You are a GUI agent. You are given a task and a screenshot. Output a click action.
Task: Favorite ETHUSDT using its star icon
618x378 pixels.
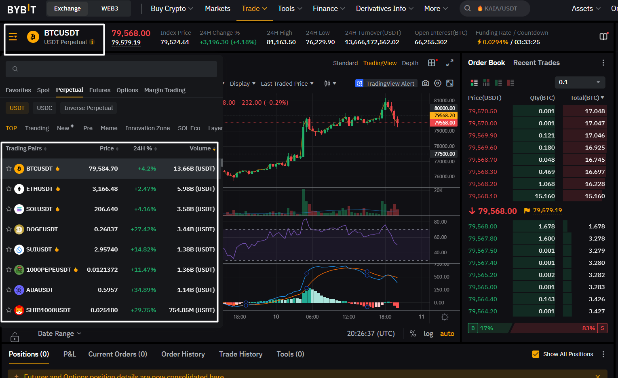[9, 189]
